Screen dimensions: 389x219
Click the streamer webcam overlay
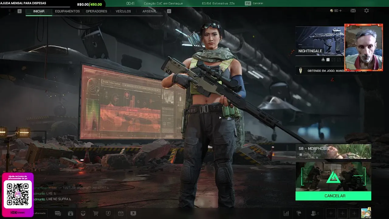point(363,48)
